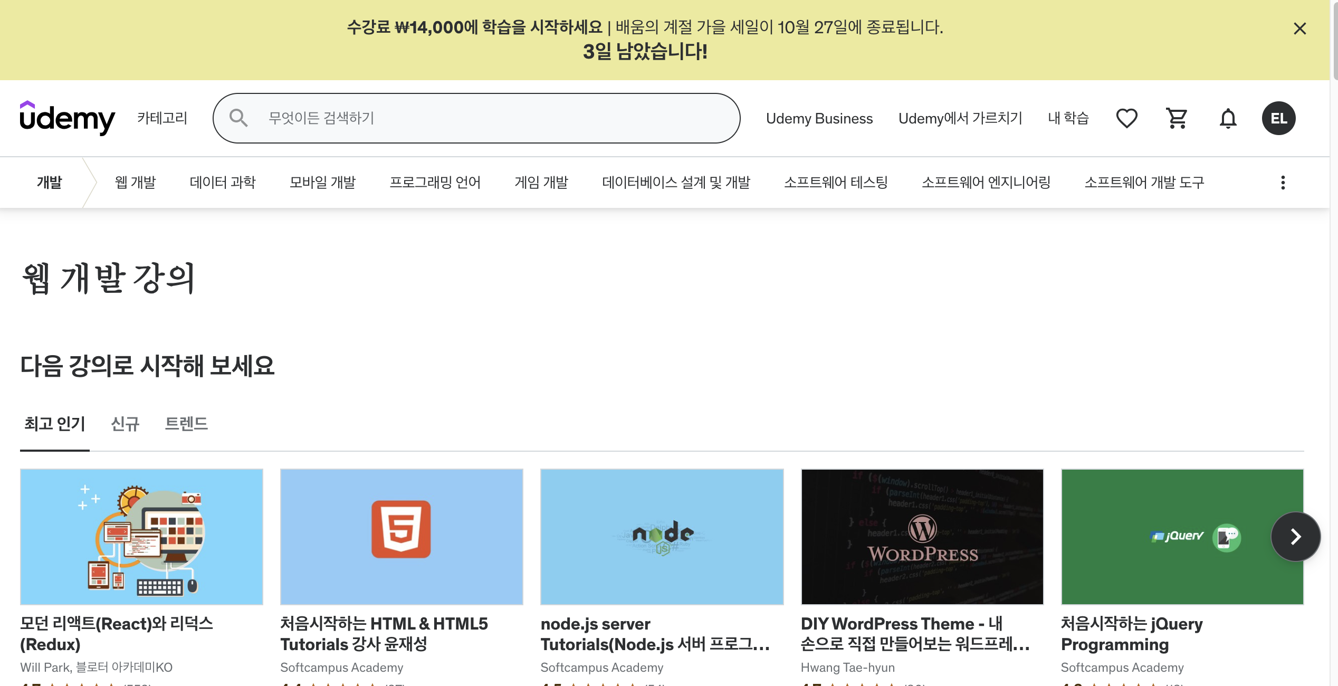The image size is (1338, 686).
Task: Switch to the 트렌드 tab
Action: (x=186, y=424)
